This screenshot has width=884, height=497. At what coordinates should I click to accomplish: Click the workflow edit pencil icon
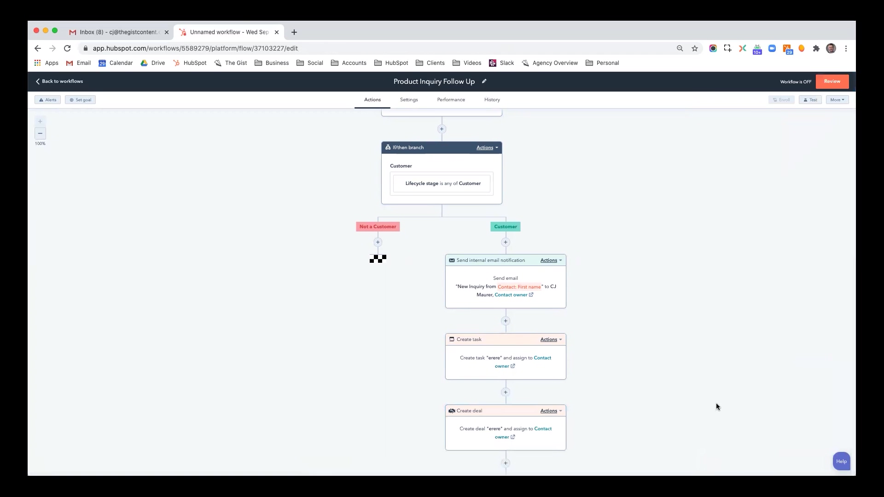(484, 81)
